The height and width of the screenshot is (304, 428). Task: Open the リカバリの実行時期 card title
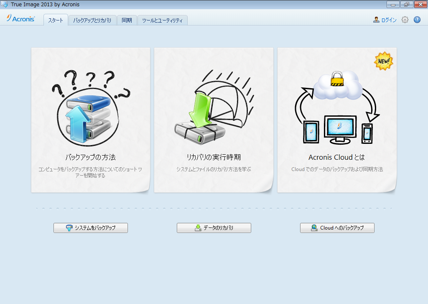214,157
